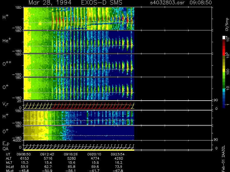The image size is (230, 172).
Task: Click the MLT value "16.2"
Action: (119, 163)
